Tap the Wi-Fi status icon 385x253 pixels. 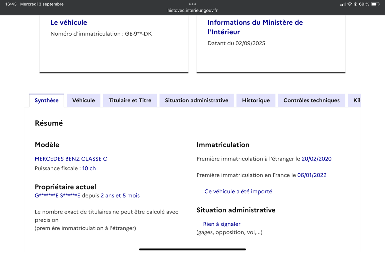350,4
